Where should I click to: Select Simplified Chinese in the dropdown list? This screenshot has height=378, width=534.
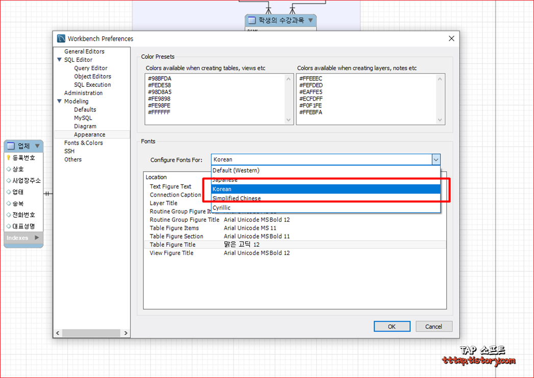(326, 198)
